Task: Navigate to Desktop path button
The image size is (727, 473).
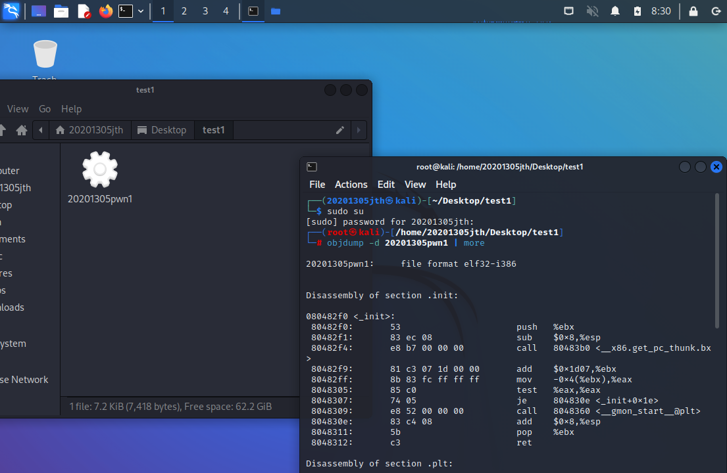Action: tap(162, 130)
